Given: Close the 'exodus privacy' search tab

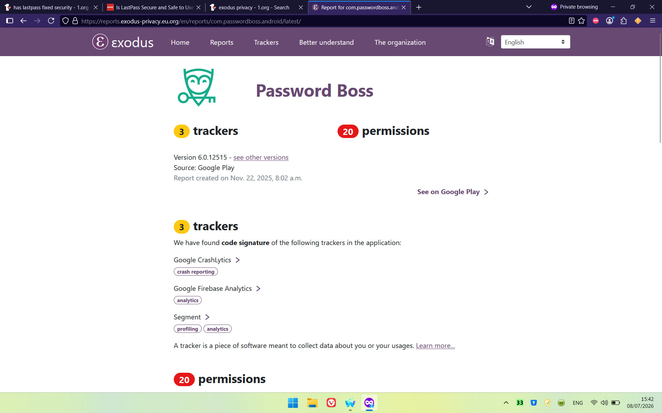Looking at the screenshot, I should (x=301, y=7).
